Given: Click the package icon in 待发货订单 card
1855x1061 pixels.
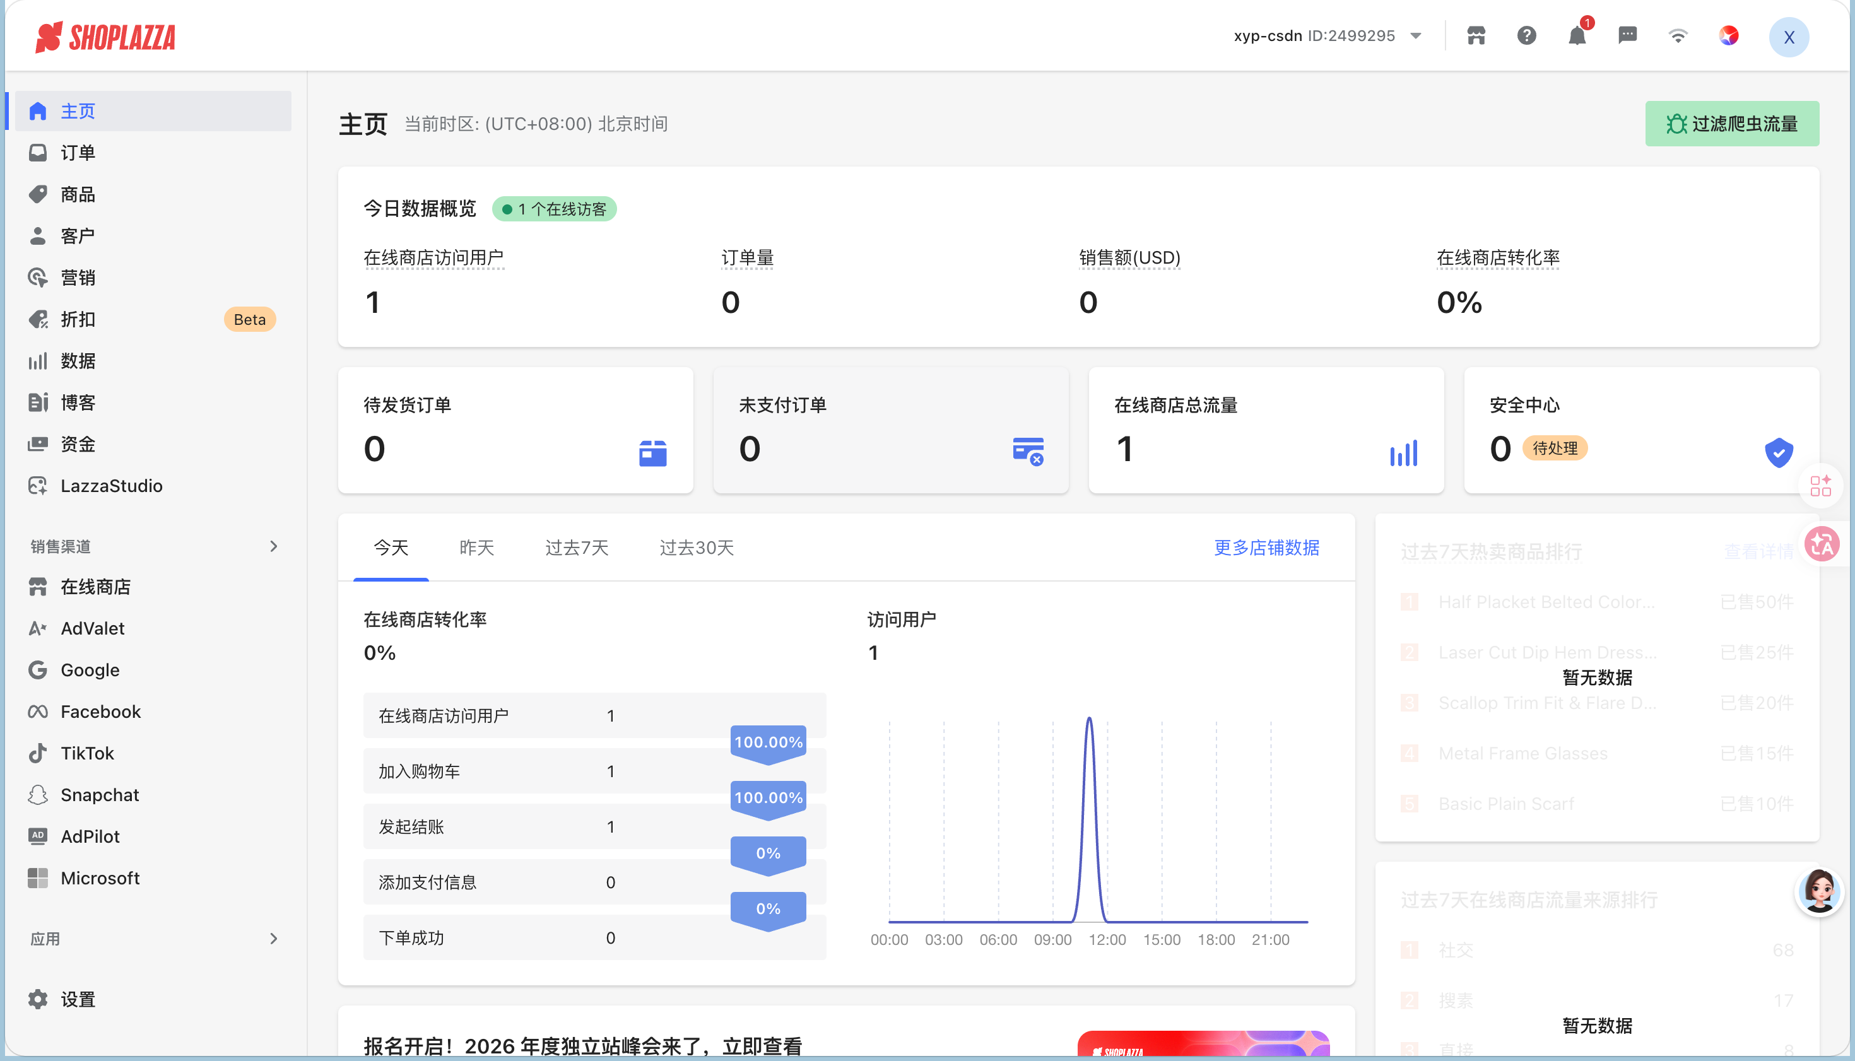Looking at the screenshot, I should 652,452.
